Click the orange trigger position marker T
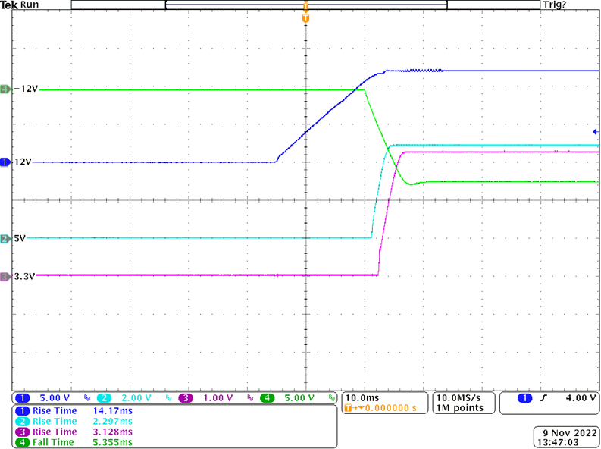This screenshot has height=449, width=601. [305, 15]
